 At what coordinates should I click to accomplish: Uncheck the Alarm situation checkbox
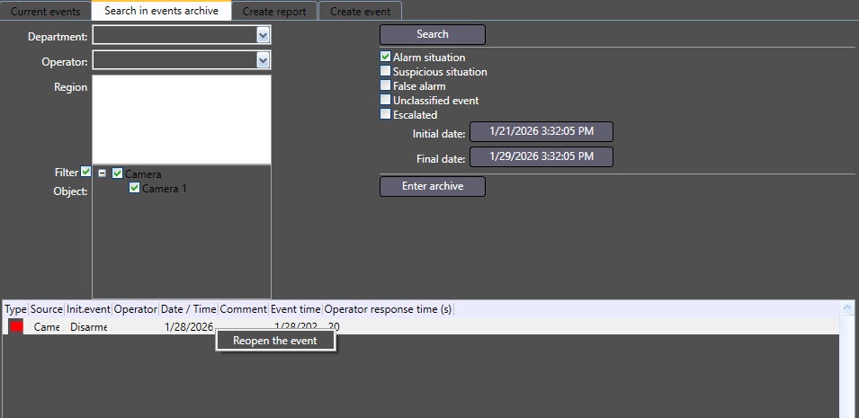point(386,58)
